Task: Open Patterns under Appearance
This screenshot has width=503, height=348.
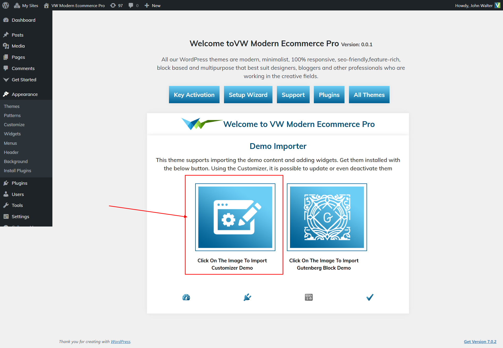Action: (x=12, y=115)
